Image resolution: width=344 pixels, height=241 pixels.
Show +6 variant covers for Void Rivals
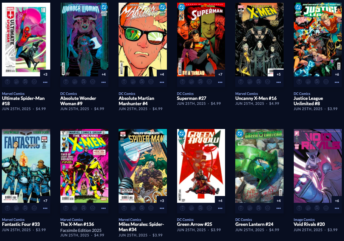pyautogui.click(x=337, y=201)
